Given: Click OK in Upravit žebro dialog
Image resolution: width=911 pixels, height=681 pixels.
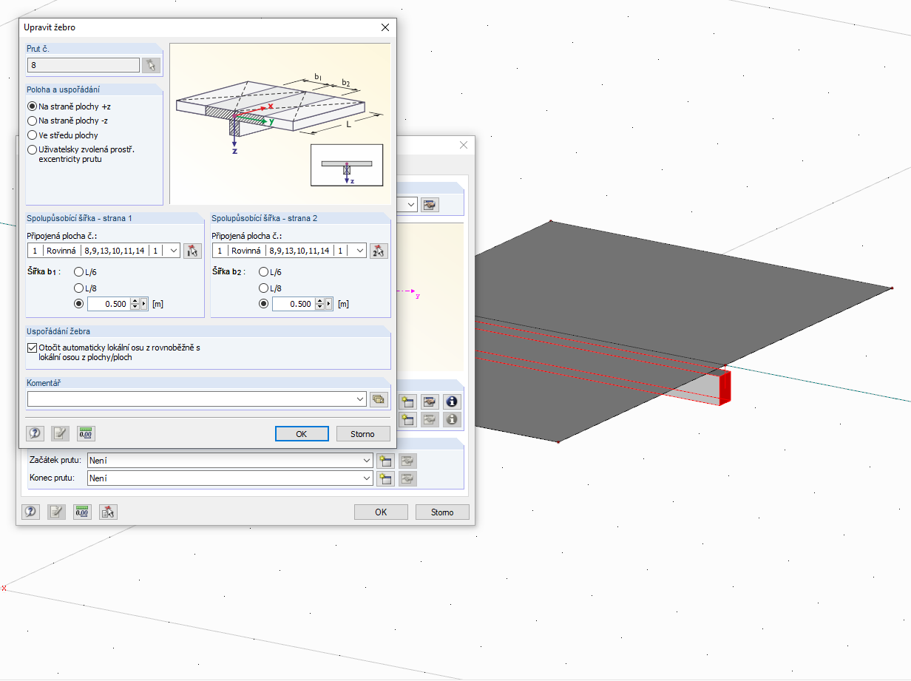Looking at the screenshot, I should (x=302, y=434).
